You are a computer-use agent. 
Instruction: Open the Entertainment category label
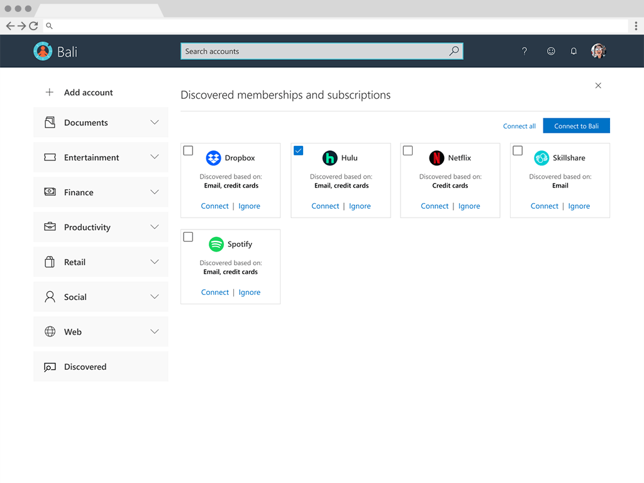[x=92, y=157]
